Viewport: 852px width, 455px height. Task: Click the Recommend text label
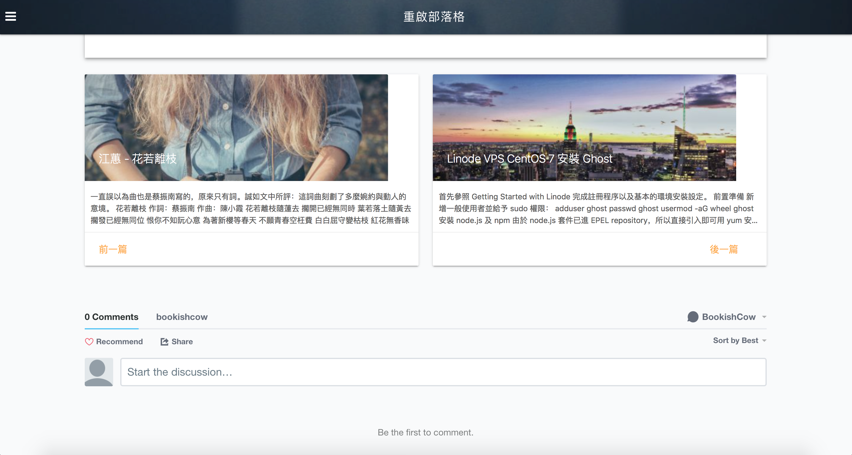[119, 342]
